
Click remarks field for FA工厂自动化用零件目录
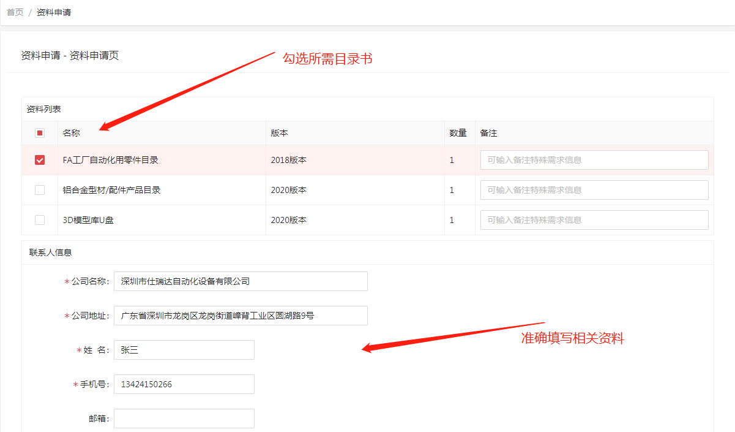pos(594,160)
